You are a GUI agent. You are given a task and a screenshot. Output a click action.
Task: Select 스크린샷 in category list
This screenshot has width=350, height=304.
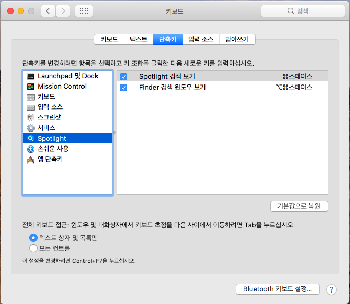click(67, 118)
